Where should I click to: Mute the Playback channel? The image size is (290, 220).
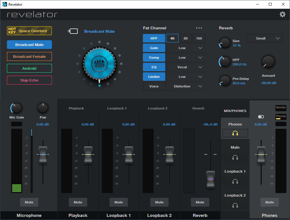point(78,202)
